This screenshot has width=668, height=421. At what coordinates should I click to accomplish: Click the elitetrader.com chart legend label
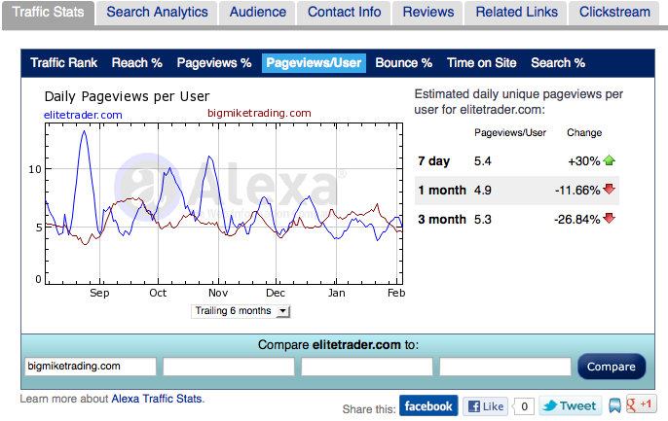coord(83,115)
